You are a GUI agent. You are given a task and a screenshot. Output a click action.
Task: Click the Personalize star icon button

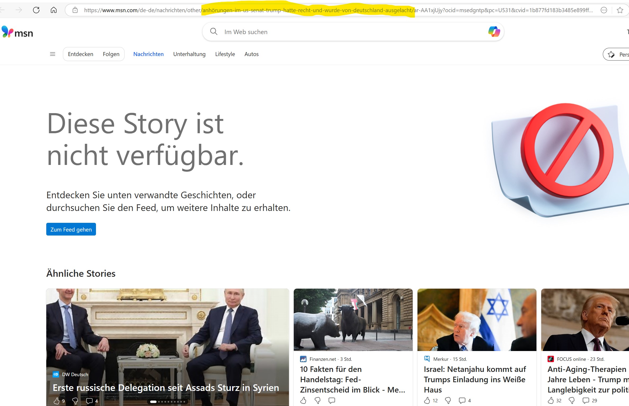(x=616, y=54)
